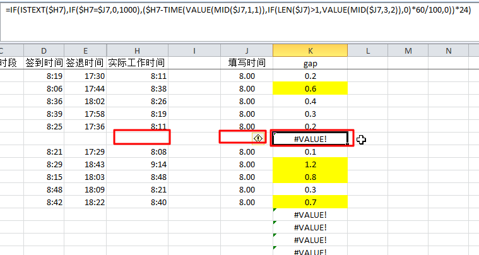Select the 8:42 sign-in time cell
The width and height of the screenshot is (479, 255).
pyautogui.click(x=44, y=202)
